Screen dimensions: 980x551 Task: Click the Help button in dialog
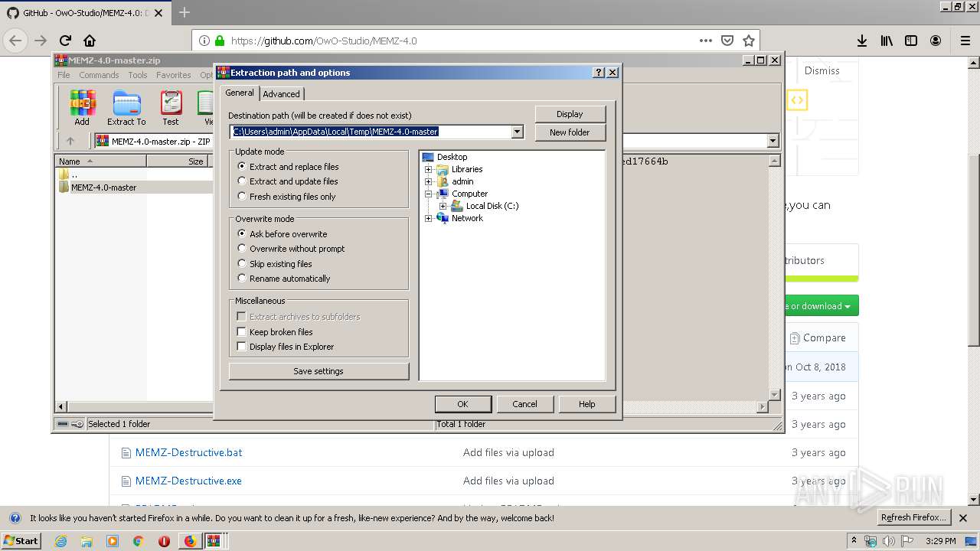pyautogui.click(x=587, y=404)
